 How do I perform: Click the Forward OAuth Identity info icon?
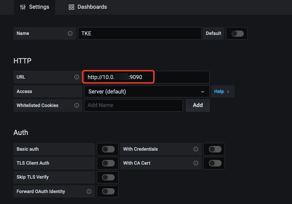click(89, 191)
